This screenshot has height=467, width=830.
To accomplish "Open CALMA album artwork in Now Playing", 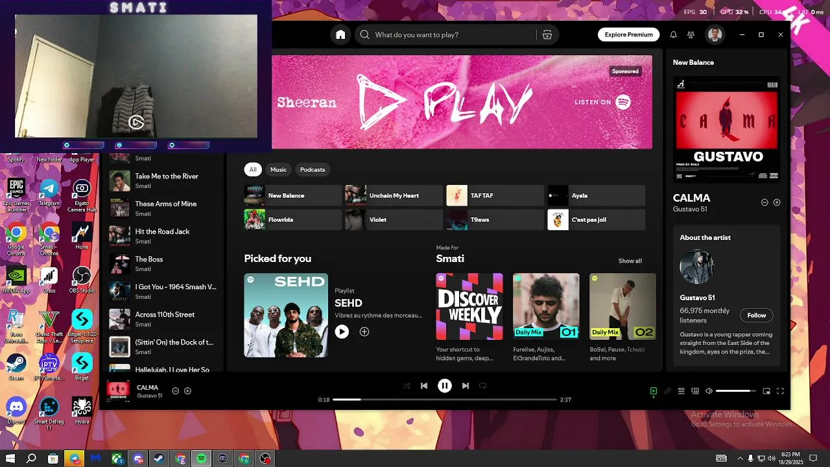I will [x=726, y=128].
